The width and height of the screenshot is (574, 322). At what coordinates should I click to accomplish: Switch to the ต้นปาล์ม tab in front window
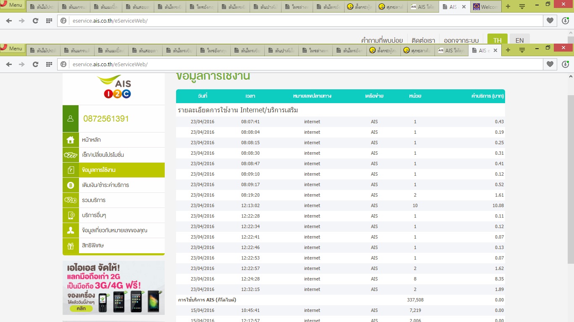click(282, 50)
